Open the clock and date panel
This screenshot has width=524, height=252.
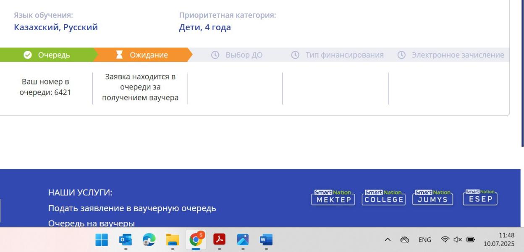499,240
